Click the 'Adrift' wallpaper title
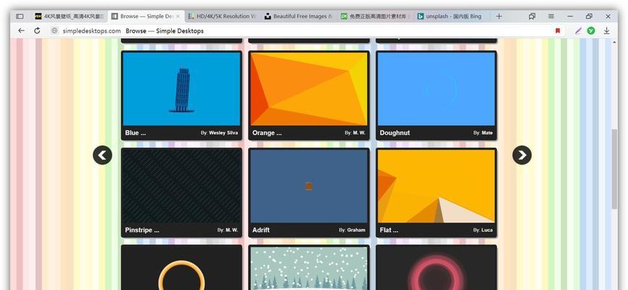This screenshot has width=628, height=290. 261,231
